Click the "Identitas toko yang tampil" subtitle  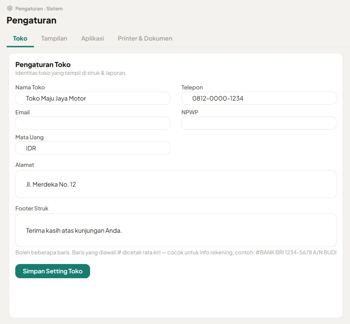pos(71,73)
